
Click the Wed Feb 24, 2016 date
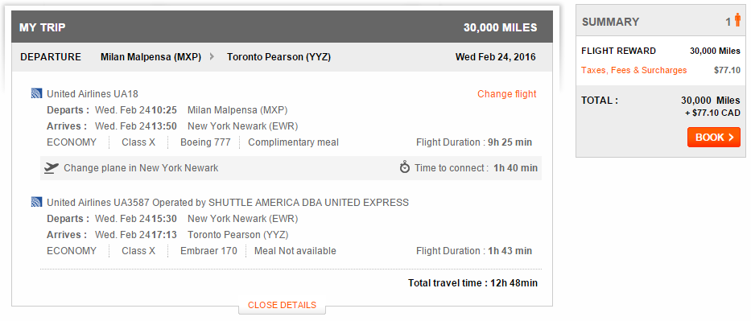[495, 57]
